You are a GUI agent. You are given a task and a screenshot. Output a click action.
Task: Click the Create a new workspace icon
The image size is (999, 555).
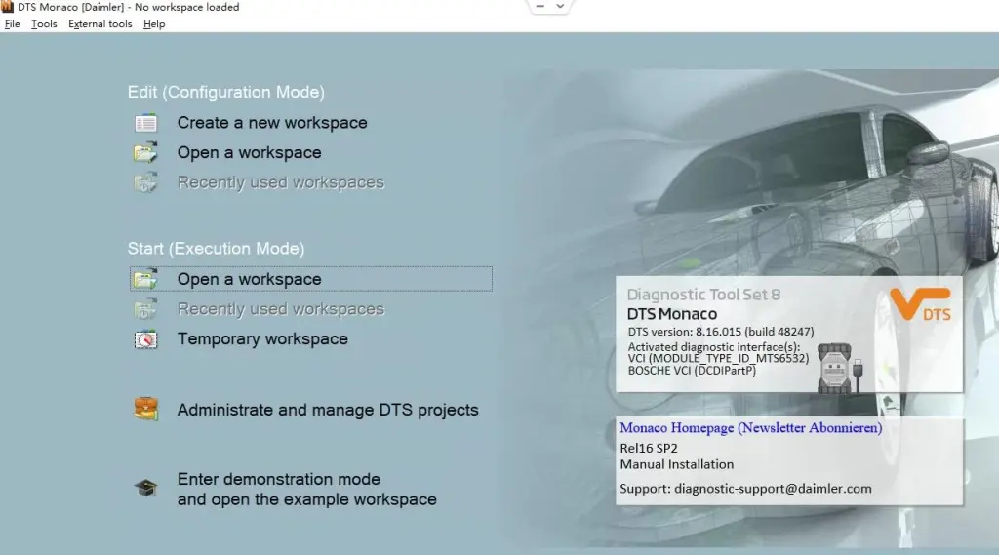pyautogui.click(x=146, y=122)
